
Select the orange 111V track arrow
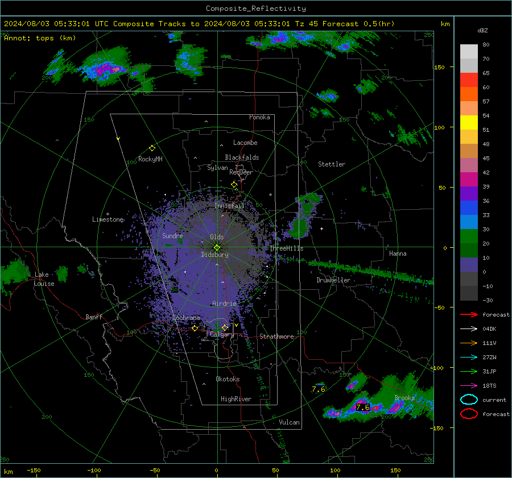point(469,343)
